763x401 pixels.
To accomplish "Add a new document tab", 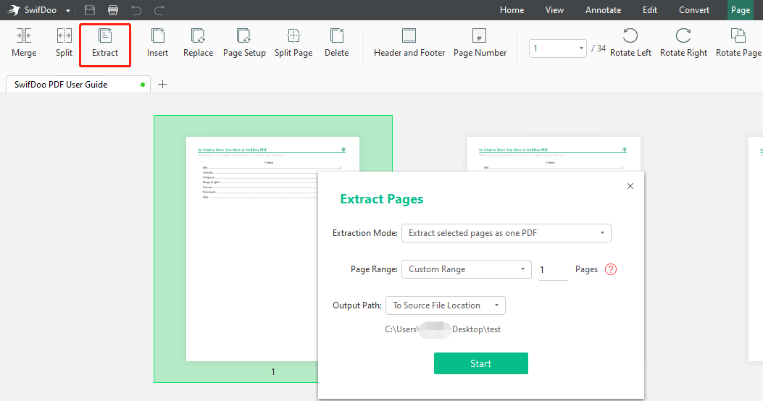I will (162, 84).
